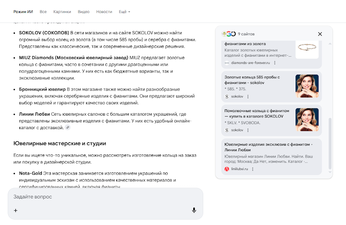Viewport: 346px width, 225px height.
Task: Click the plus attachment icon
Action: click(x=16, y=210)
